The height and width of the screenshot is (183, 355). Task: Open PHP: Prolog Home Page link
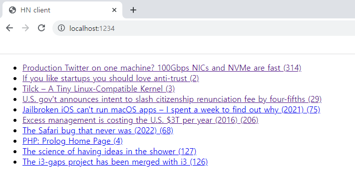point(73,141)
